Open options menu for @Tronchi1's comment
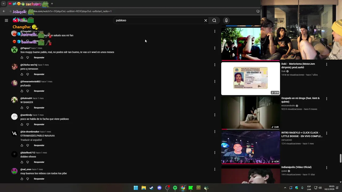This screenshot has height=192, width=342. [215, 31]
